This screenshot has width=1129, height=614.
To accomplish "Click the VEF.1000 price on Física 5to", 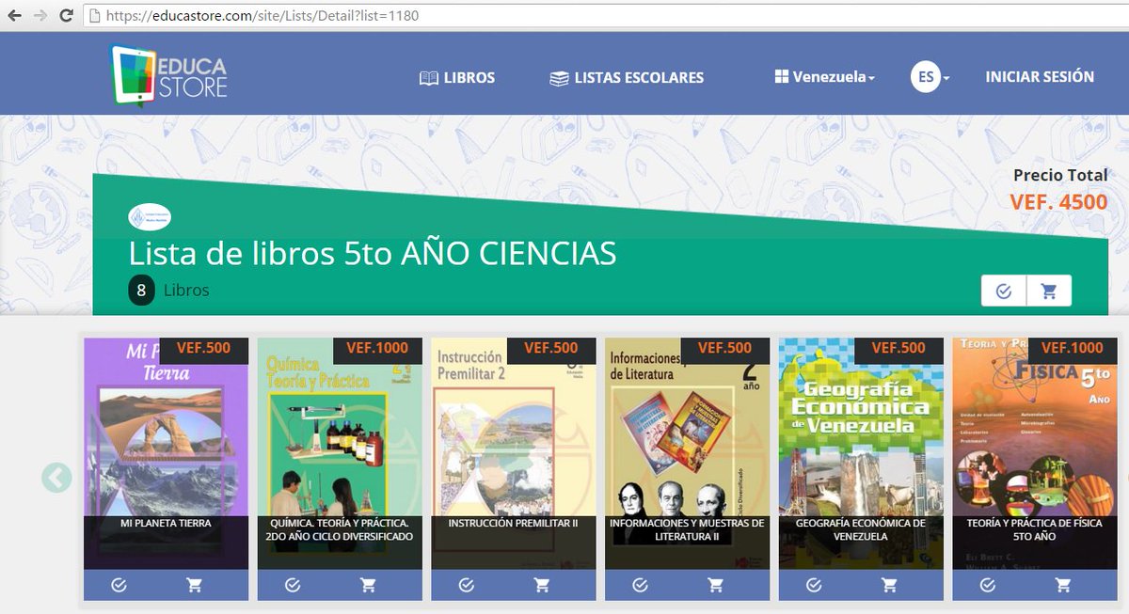I will [x=1073, y=348].
